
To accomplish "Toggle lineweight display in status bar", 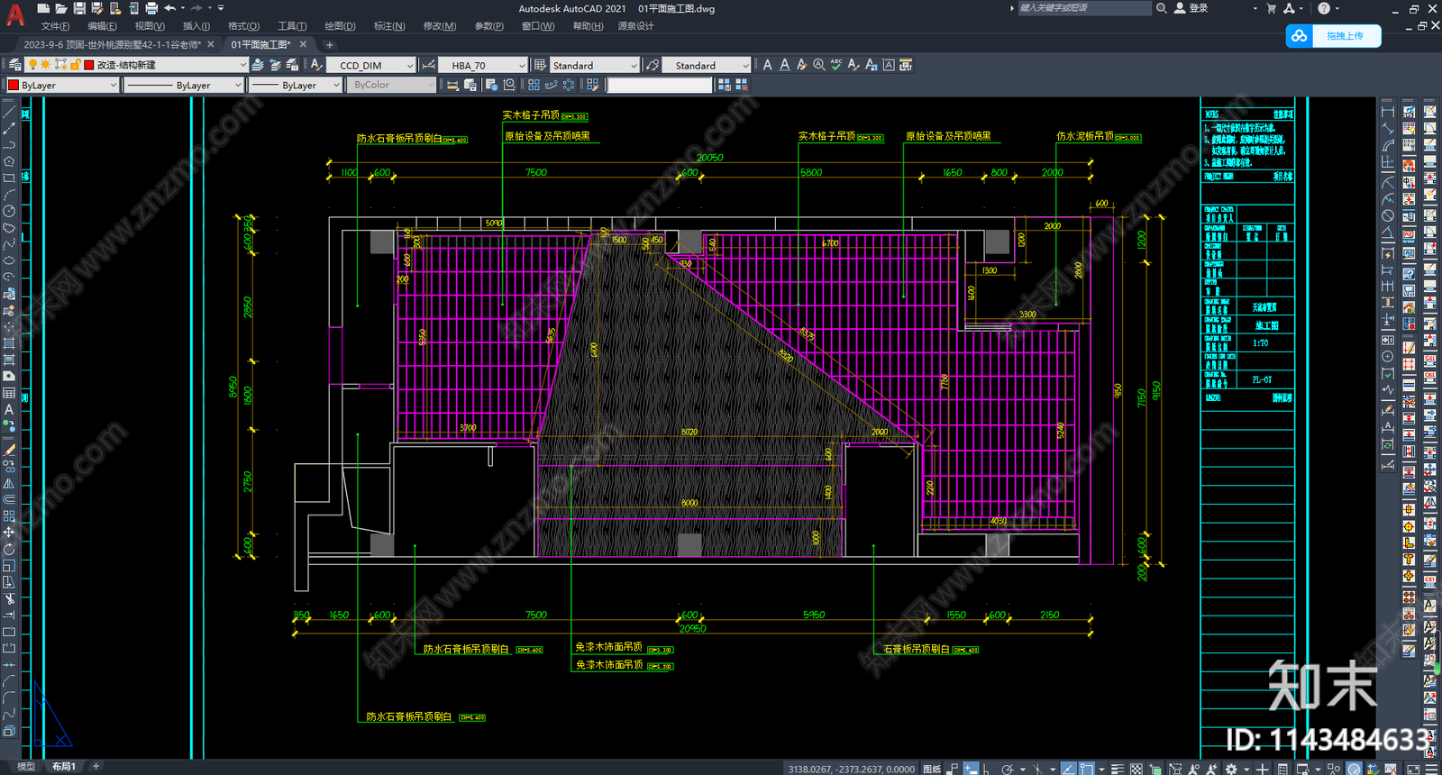I will [x=1117, y=769].
